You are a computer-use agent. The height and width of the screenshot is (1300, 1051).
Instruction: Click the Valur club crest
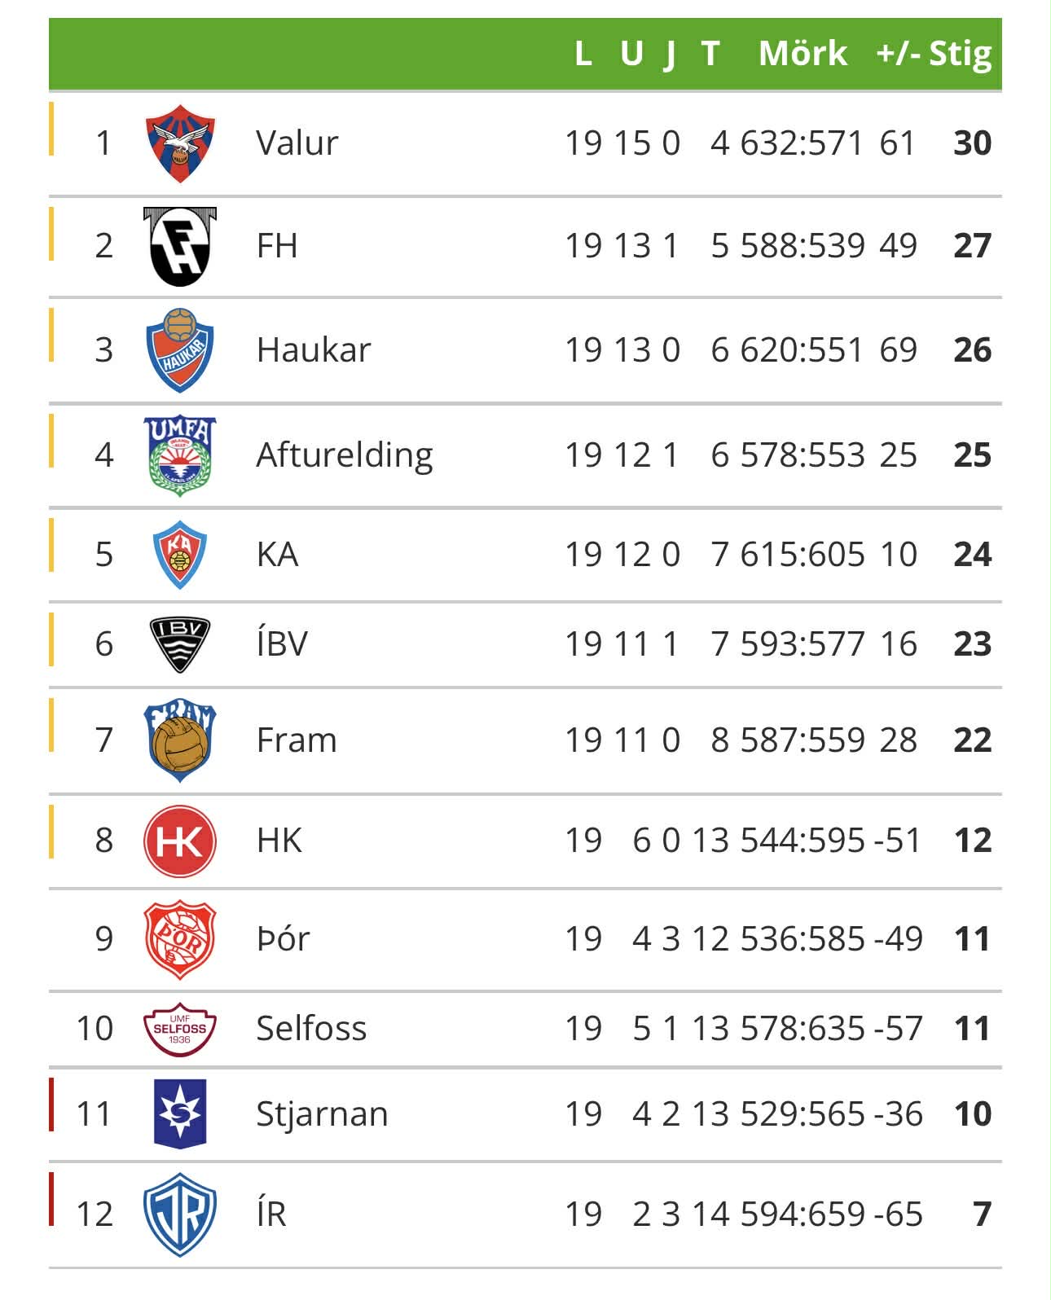(x=179, y=143)
